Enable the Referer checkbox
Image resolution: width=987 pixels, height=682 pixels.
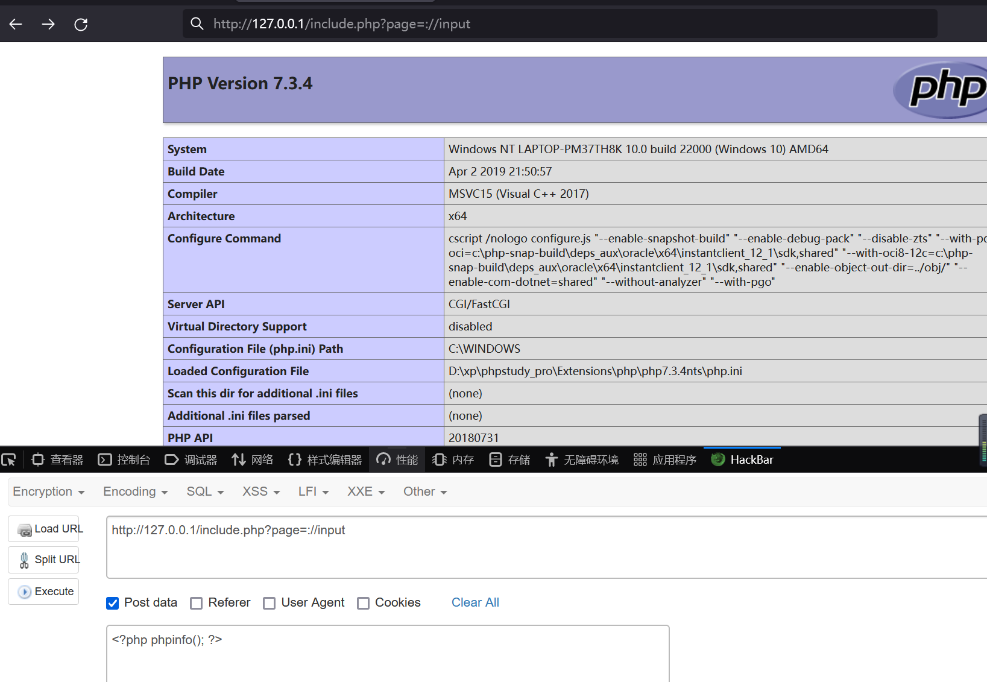196,603
